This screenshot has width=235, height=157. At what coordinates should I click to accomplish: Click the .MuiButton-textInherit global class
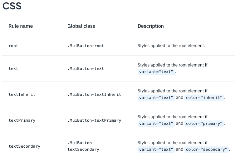point(94,94)
